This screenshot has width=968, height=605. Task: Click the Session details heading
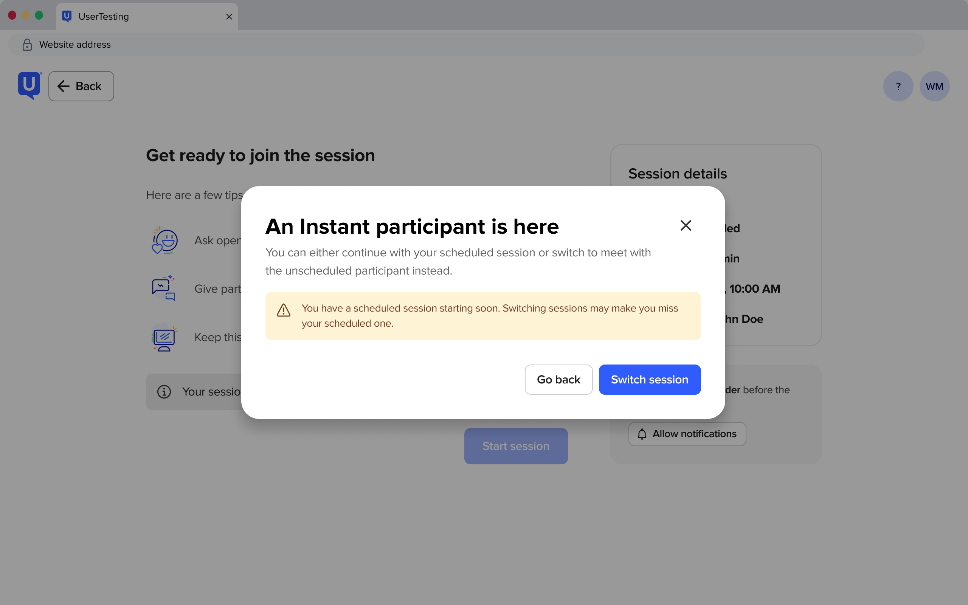pyautogui.click(x=677, y=174)
